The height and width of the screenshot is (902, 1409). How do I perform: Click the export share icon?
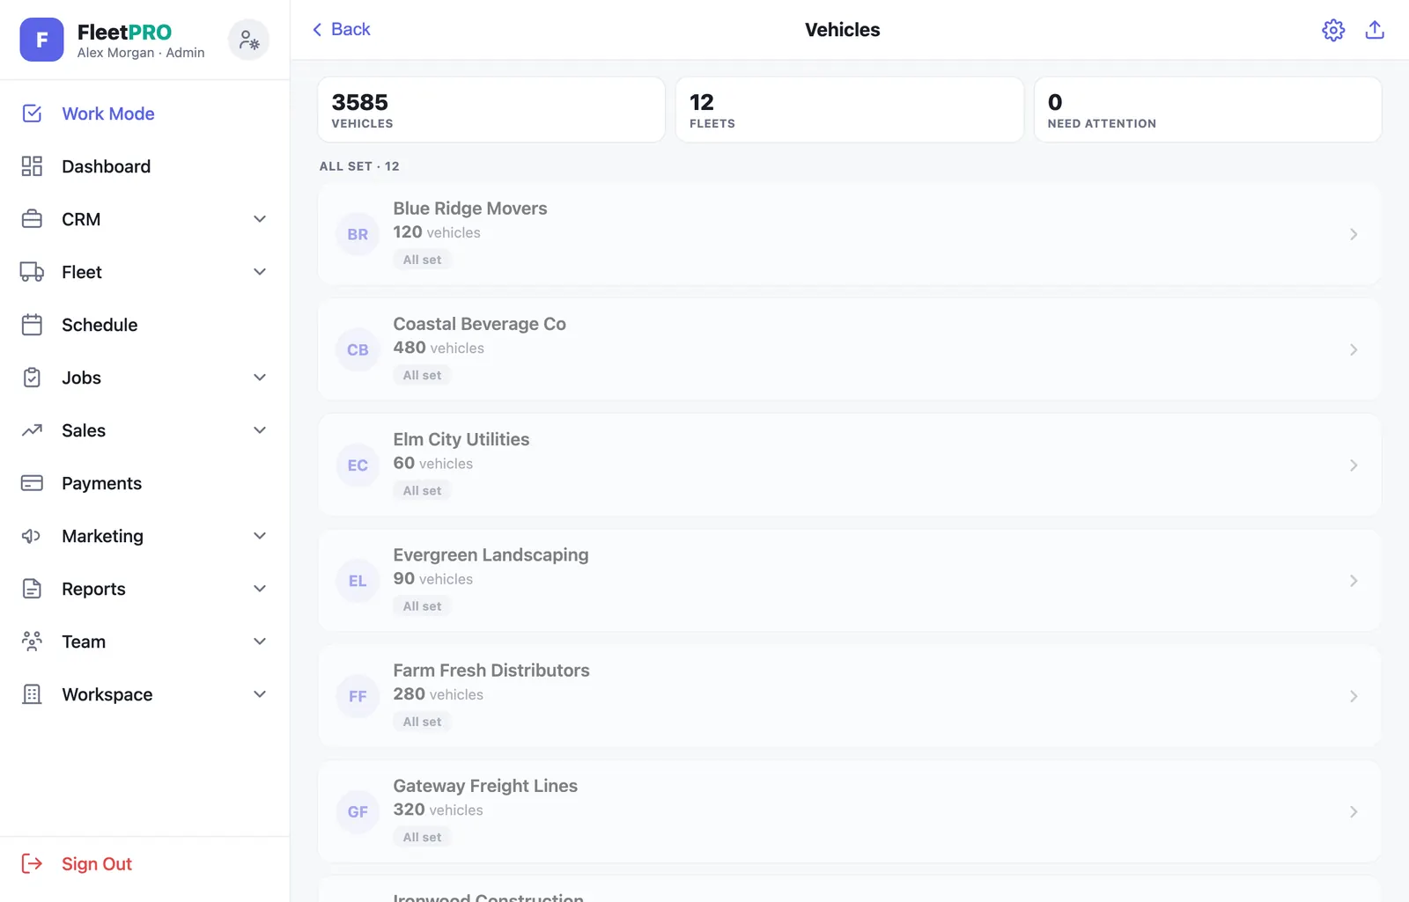(1375, 30)
